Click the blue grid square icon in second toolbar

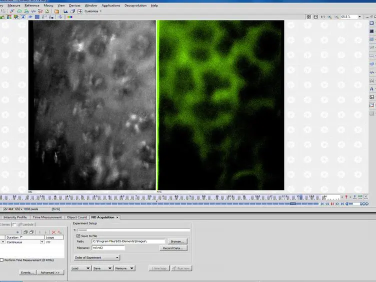click(37, 17)
